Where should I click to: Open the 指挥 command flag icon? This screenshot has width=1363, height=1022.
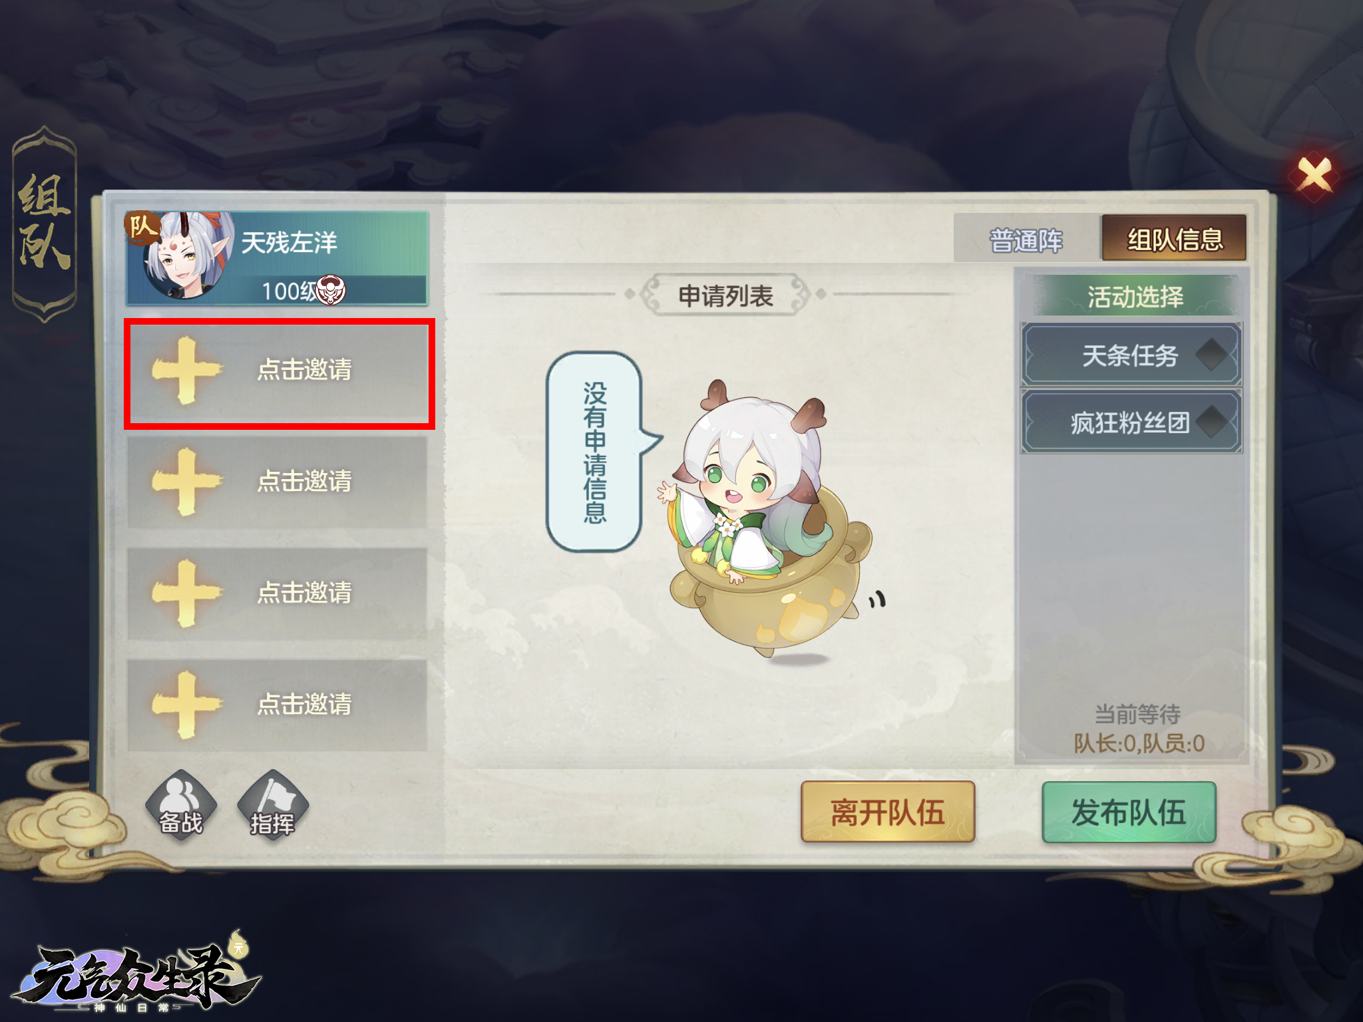click(273, 805)
